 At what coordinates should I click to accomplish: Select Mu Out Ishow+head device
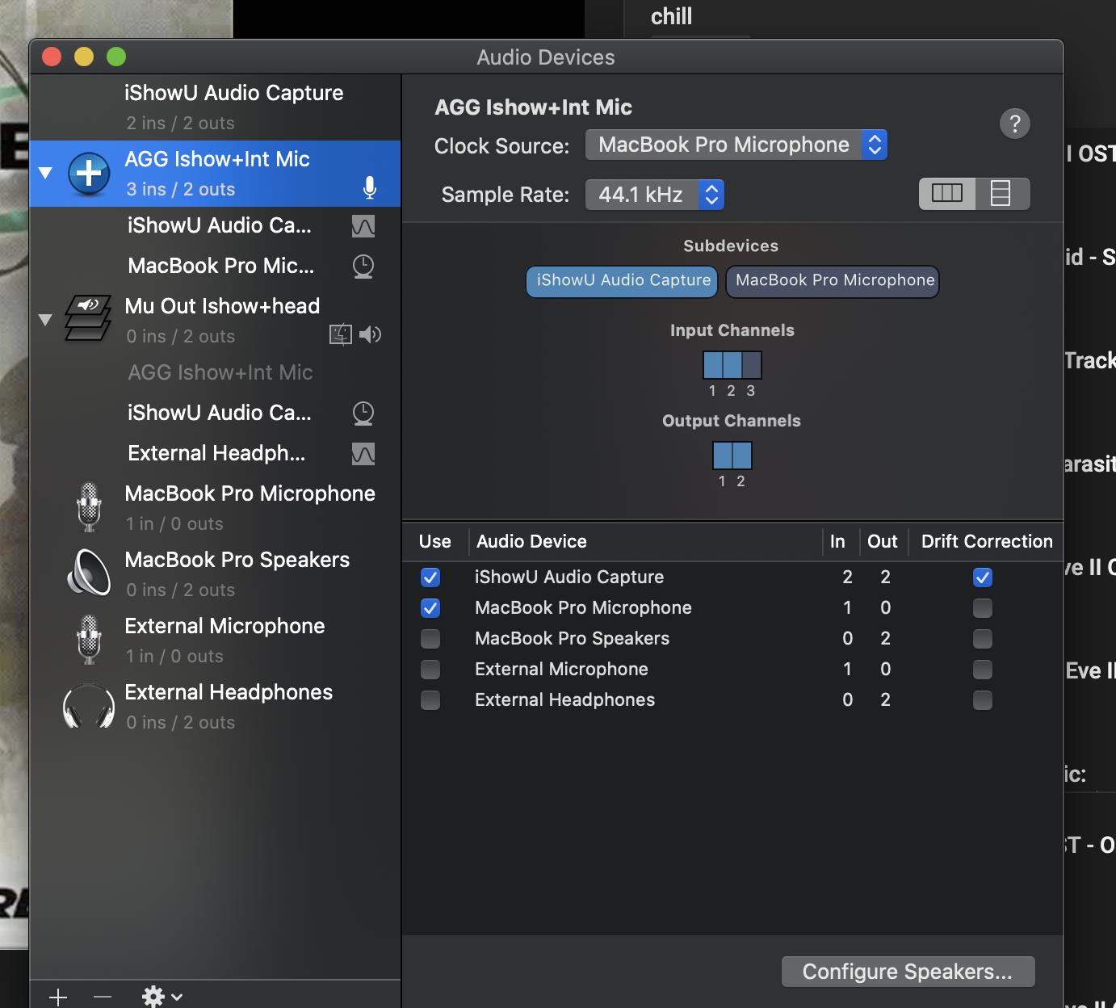coord(215,321)
